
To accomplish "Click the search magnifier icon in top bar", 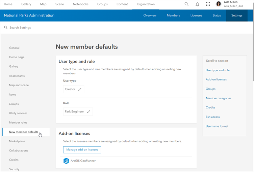I will (186, 4).
